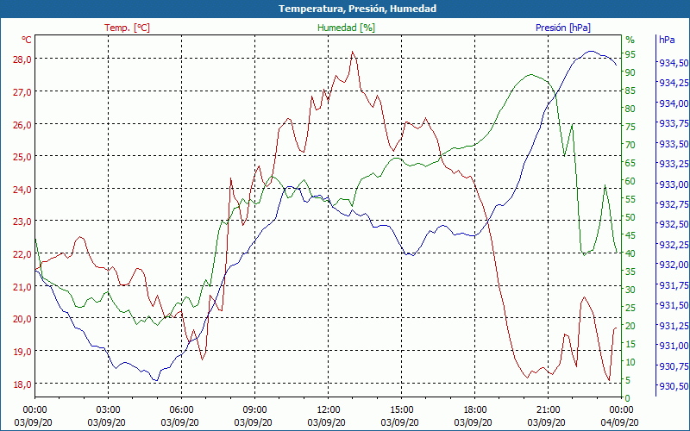
Task: Click the 27,0 temperature axis value
Action: pos(22,92)
